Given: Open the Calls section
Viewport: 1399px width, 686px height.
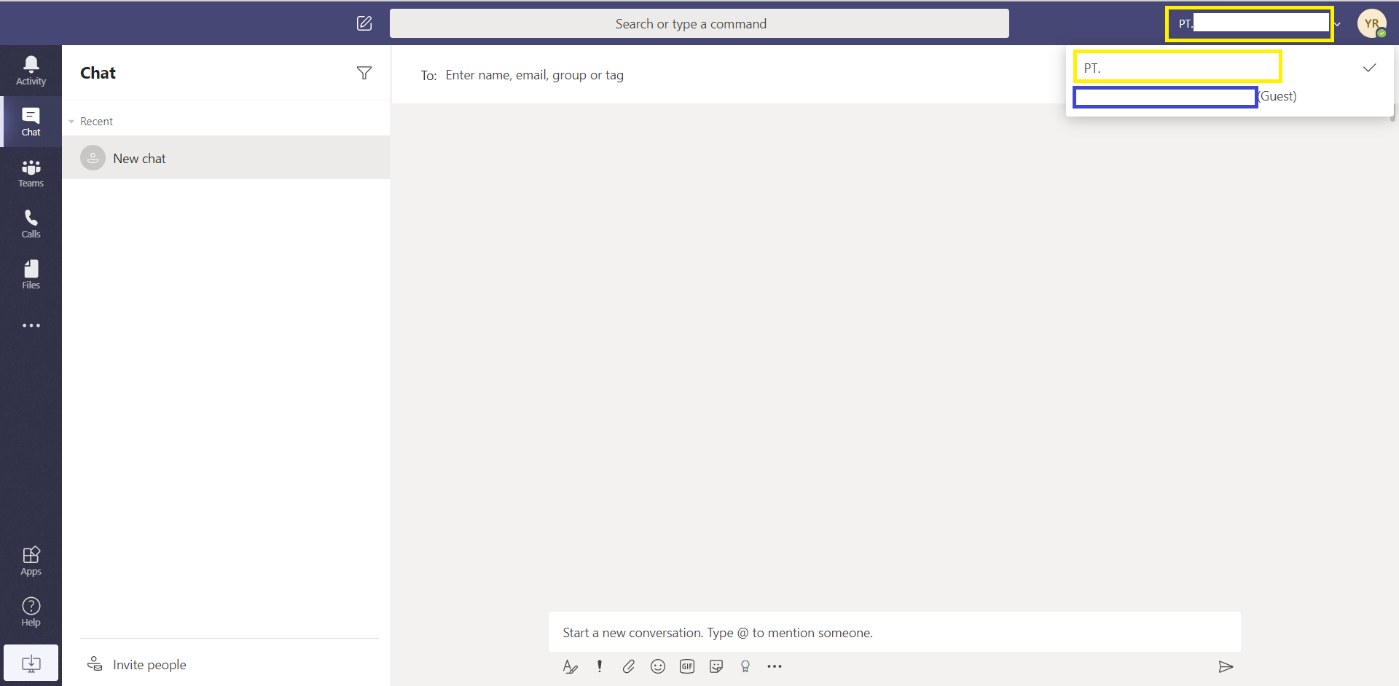Looking at the screenshot, I should [31, 224].
